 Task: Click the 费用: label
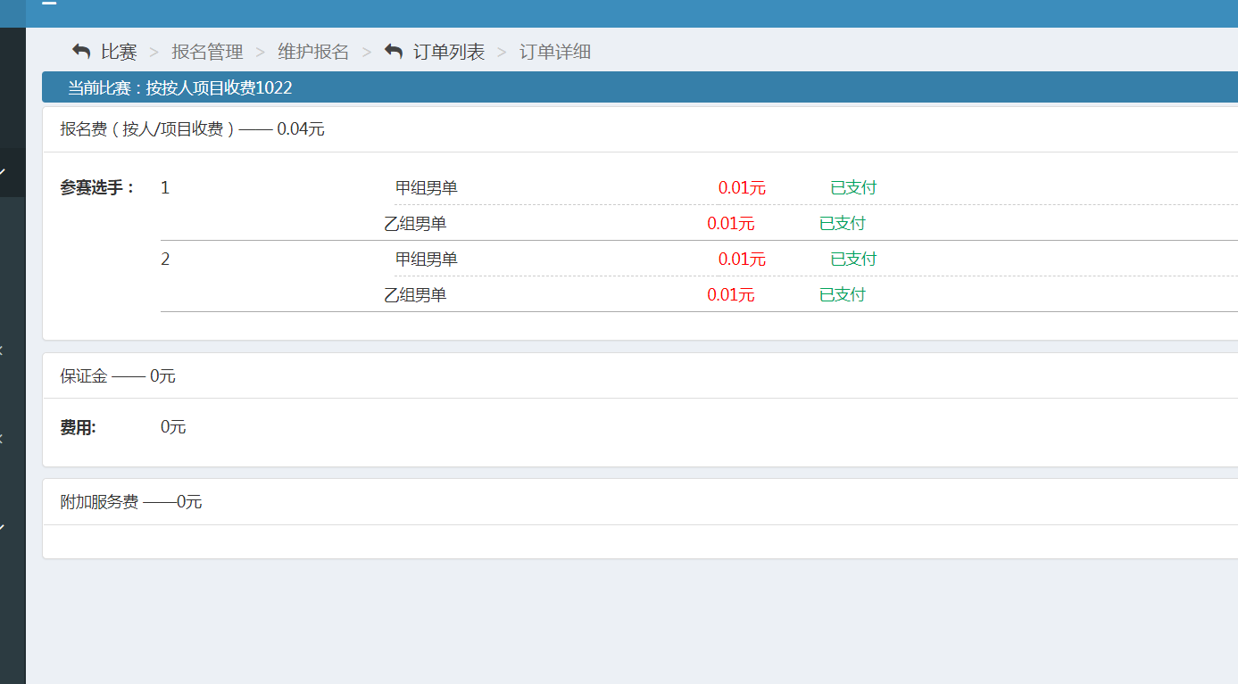78,427
